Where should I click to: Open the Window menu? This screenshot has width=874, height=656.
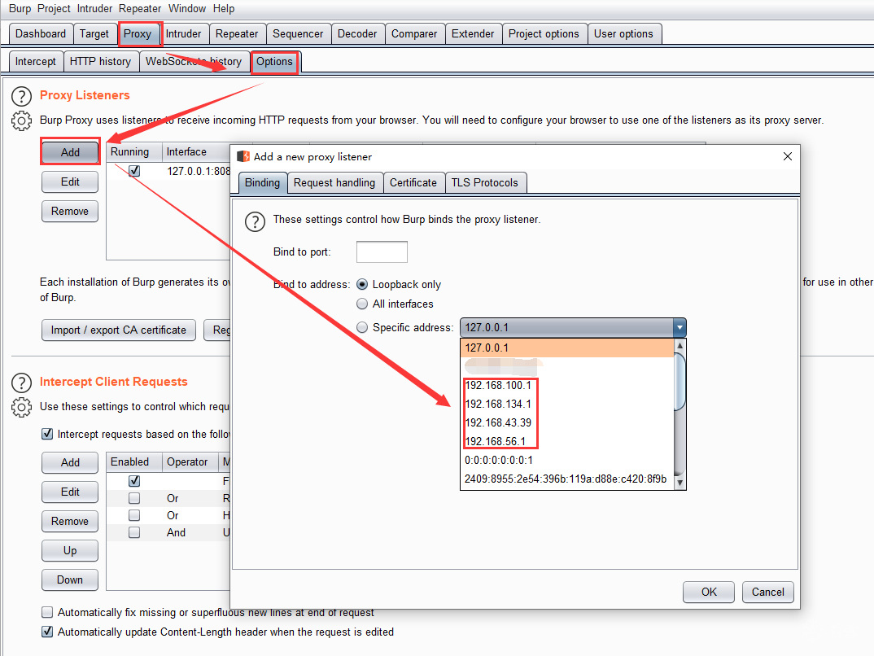tap(186, 8)
